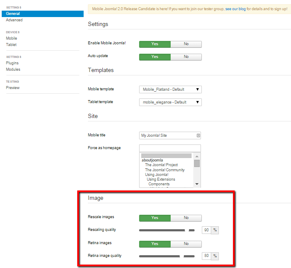The width and height of the screenshot is (291, 268).
Task: Select 'Using Extensions' list item
Action: pos(161,179)
